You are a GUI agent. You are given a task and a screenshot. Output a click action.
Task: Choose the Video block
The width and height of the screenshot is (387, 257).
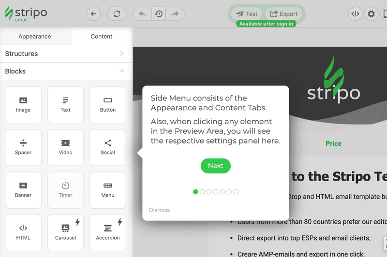(x=65, y=147)
